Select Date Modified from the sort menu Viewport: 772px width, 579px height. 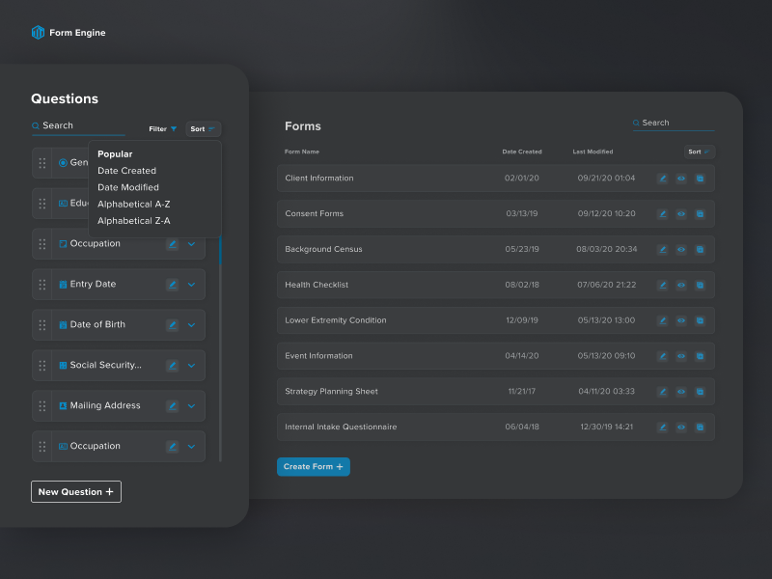tap(128, 186)
